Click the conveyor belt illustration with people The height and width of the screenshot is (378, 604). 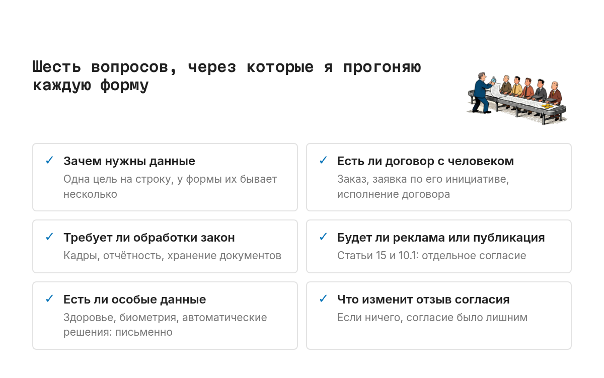(x=517, y=97)
